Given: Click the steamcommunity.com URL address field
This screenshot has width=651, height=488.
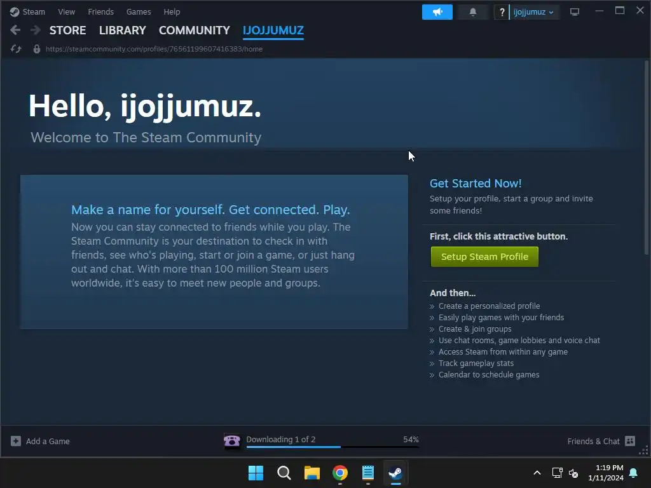Looking at the screenshot, I should 154,49.
